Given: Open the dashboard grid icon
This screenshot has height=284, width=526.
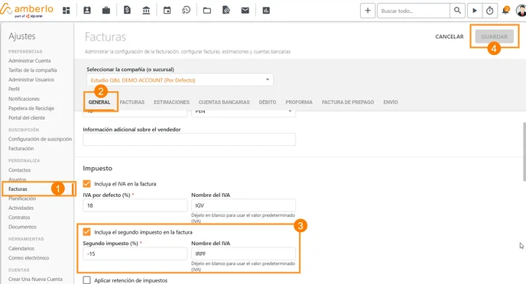Looking at the screenshot, I should point(67,11).
